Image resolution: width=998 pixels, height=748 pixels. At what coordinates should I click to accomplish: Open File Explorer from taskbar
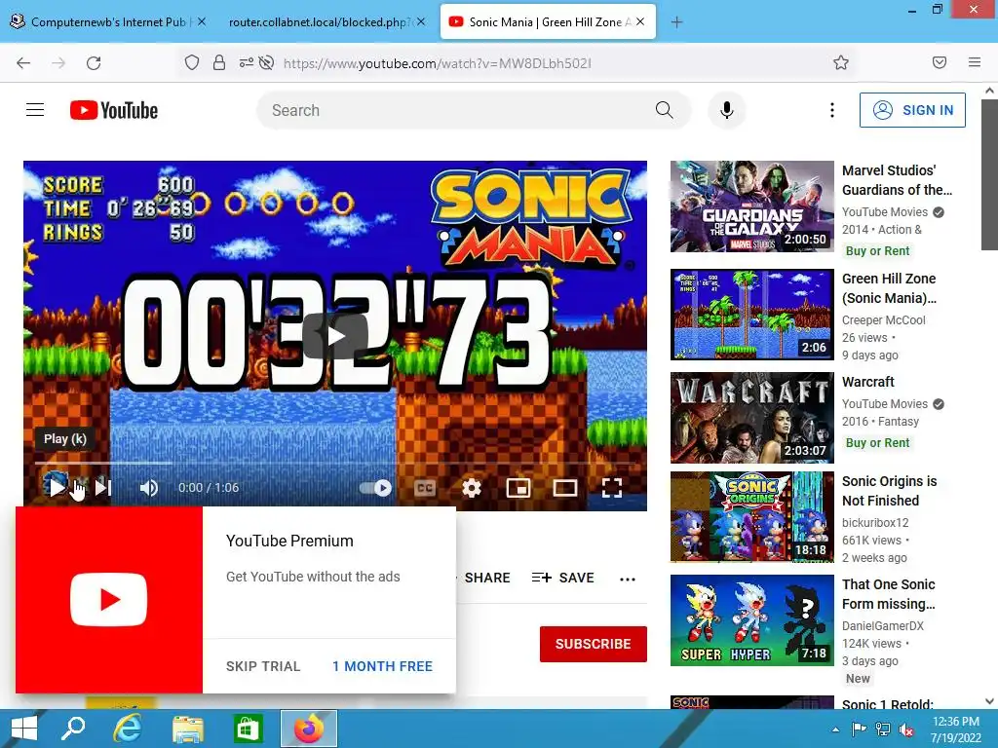(x=188, y=729)
